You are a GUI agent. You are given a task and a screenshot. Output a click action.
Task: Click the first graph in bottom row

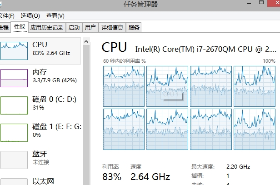click(x=124, y=129)
